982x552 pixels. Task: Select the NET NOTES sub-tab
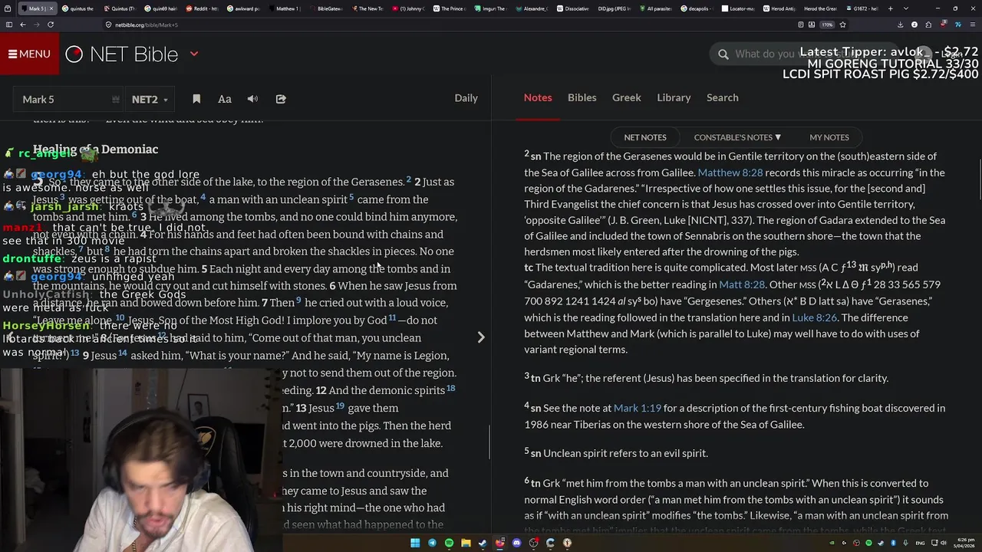(x=645, y=137)
